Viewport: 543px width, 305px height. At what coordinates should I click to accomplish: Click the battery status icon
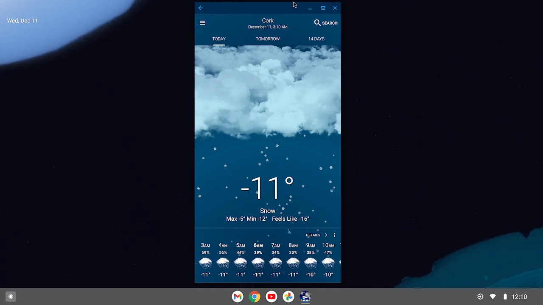[x=505, y=297]
